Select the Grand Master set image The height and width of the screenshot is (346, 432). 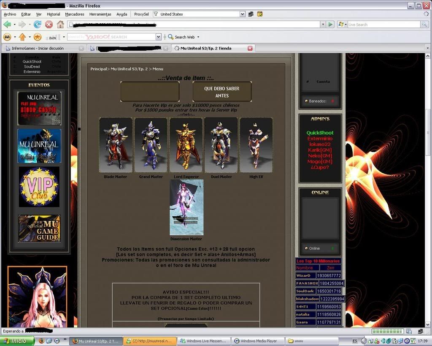151,145
